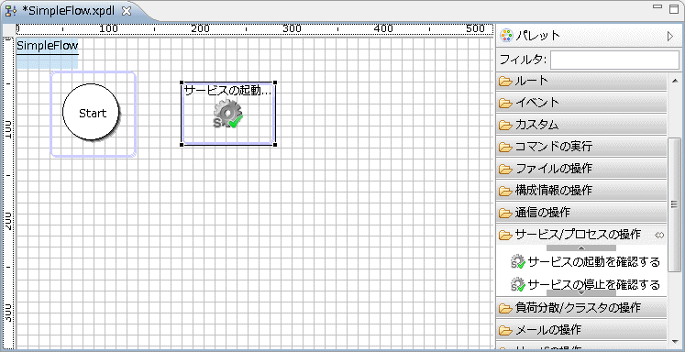Click the palette vertical scrollbar thumb
The image size is (685, 352).
click(x=675, y=204)
